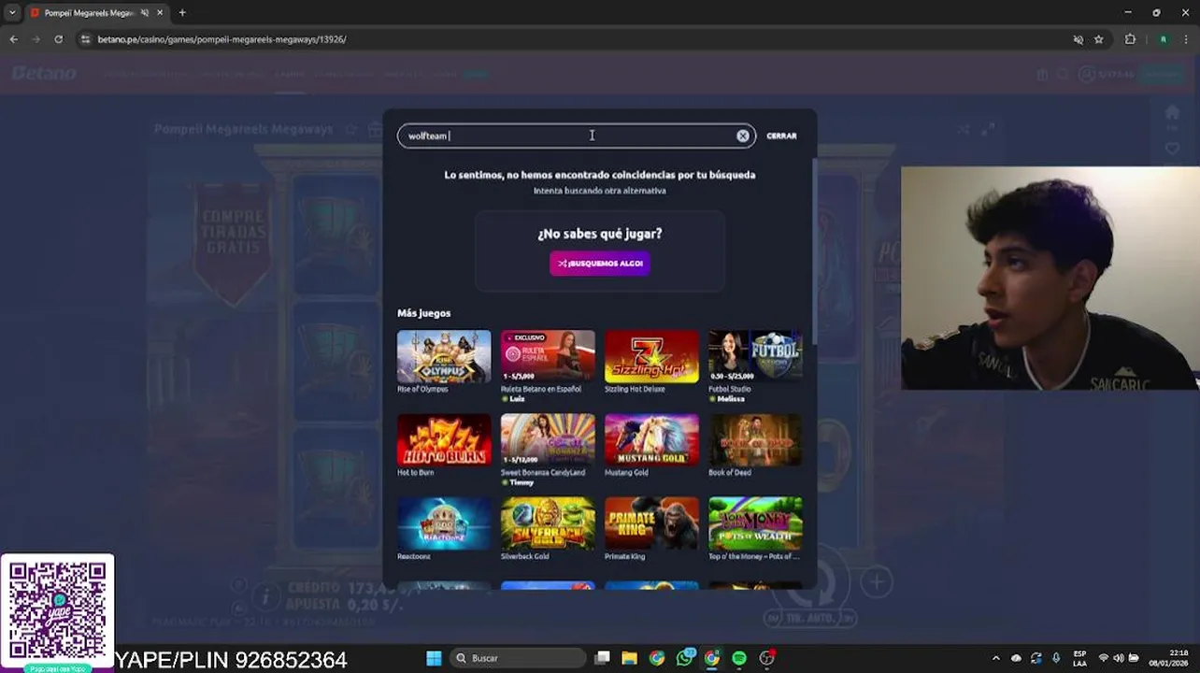The height and width of the screenshot is (673, 1200).
Task: Open WhatsApp from the taskbar
Action: (685, 658)
